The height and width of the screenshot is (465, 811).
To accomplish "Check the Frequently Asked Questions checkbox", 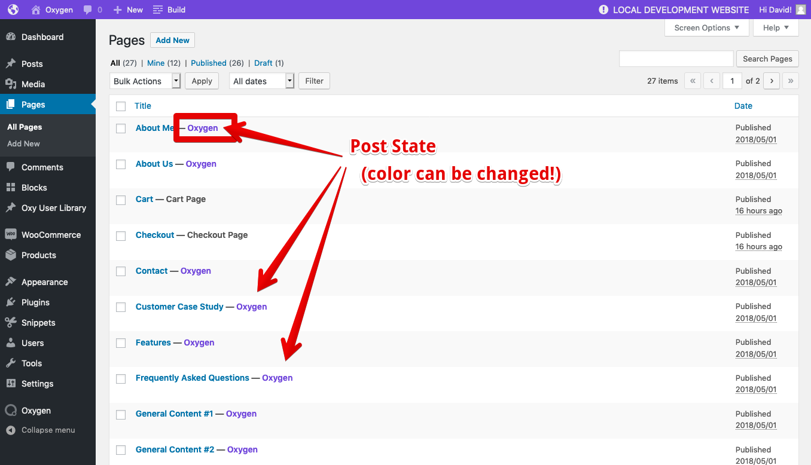I will [x=121, y=379].
